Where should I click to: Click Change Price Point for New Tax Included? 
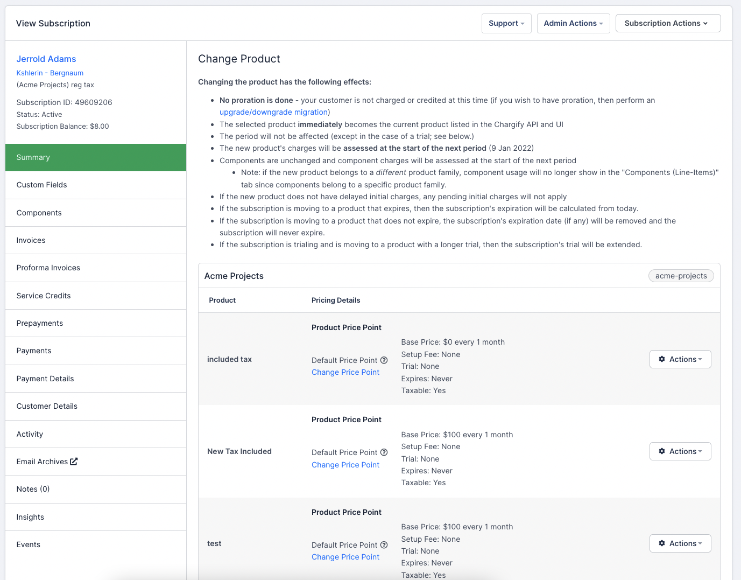pyautogui.click(x=345, y=465)
